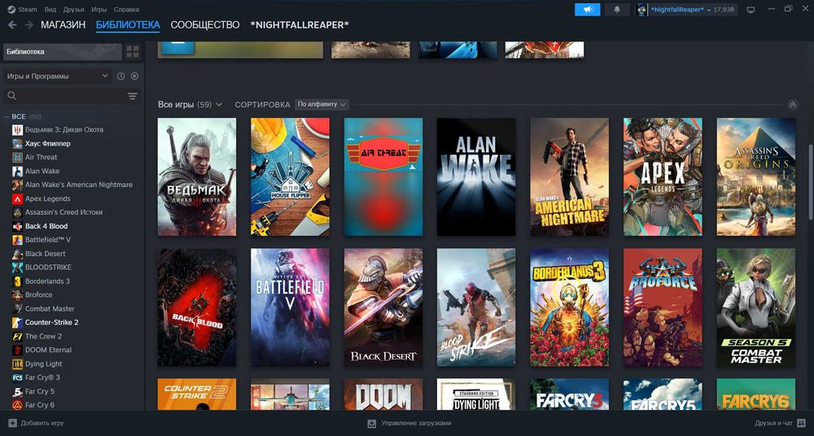Click the Add game plus icon
This screenshot has width=814, height=436.
pos(12,423)
